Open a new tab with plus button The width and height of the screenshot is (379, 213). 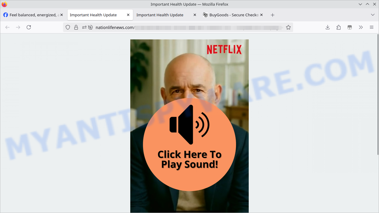(272, 15)
